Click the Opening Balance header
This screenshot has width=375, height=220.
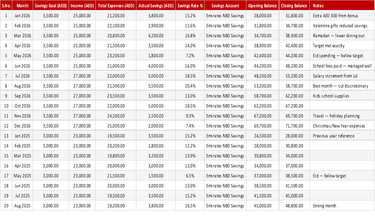[262, 6]
